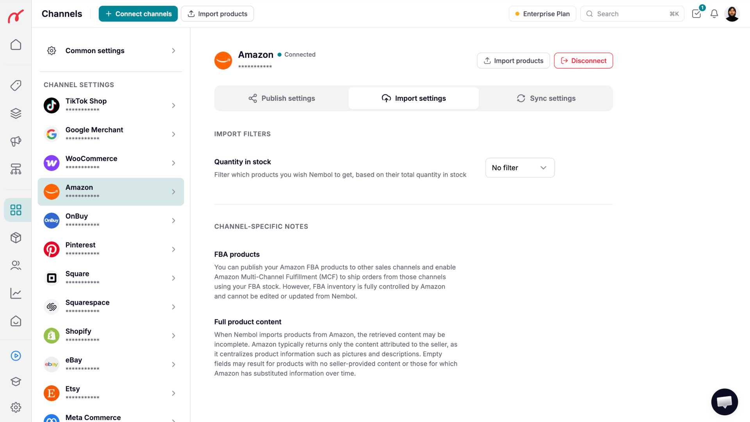Open the megaphone marketing icon
The height and width of the screenshot is (422, 750).
[x=16, y=141]
